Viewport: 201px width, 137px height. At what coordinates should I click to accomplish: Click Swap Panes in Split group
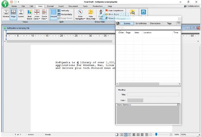[65, 18]
